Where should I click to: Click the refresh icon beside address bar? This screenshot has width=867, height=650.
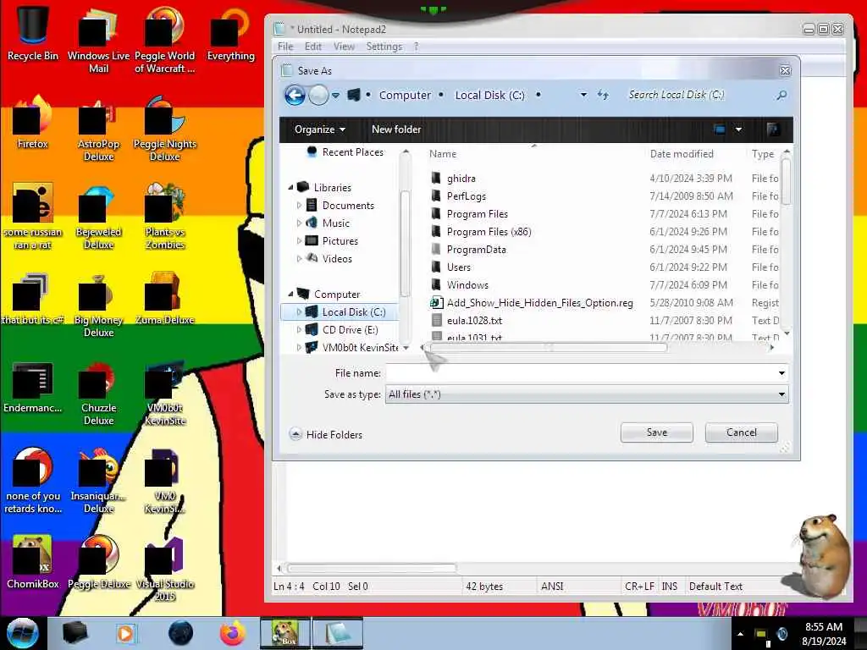603,95
